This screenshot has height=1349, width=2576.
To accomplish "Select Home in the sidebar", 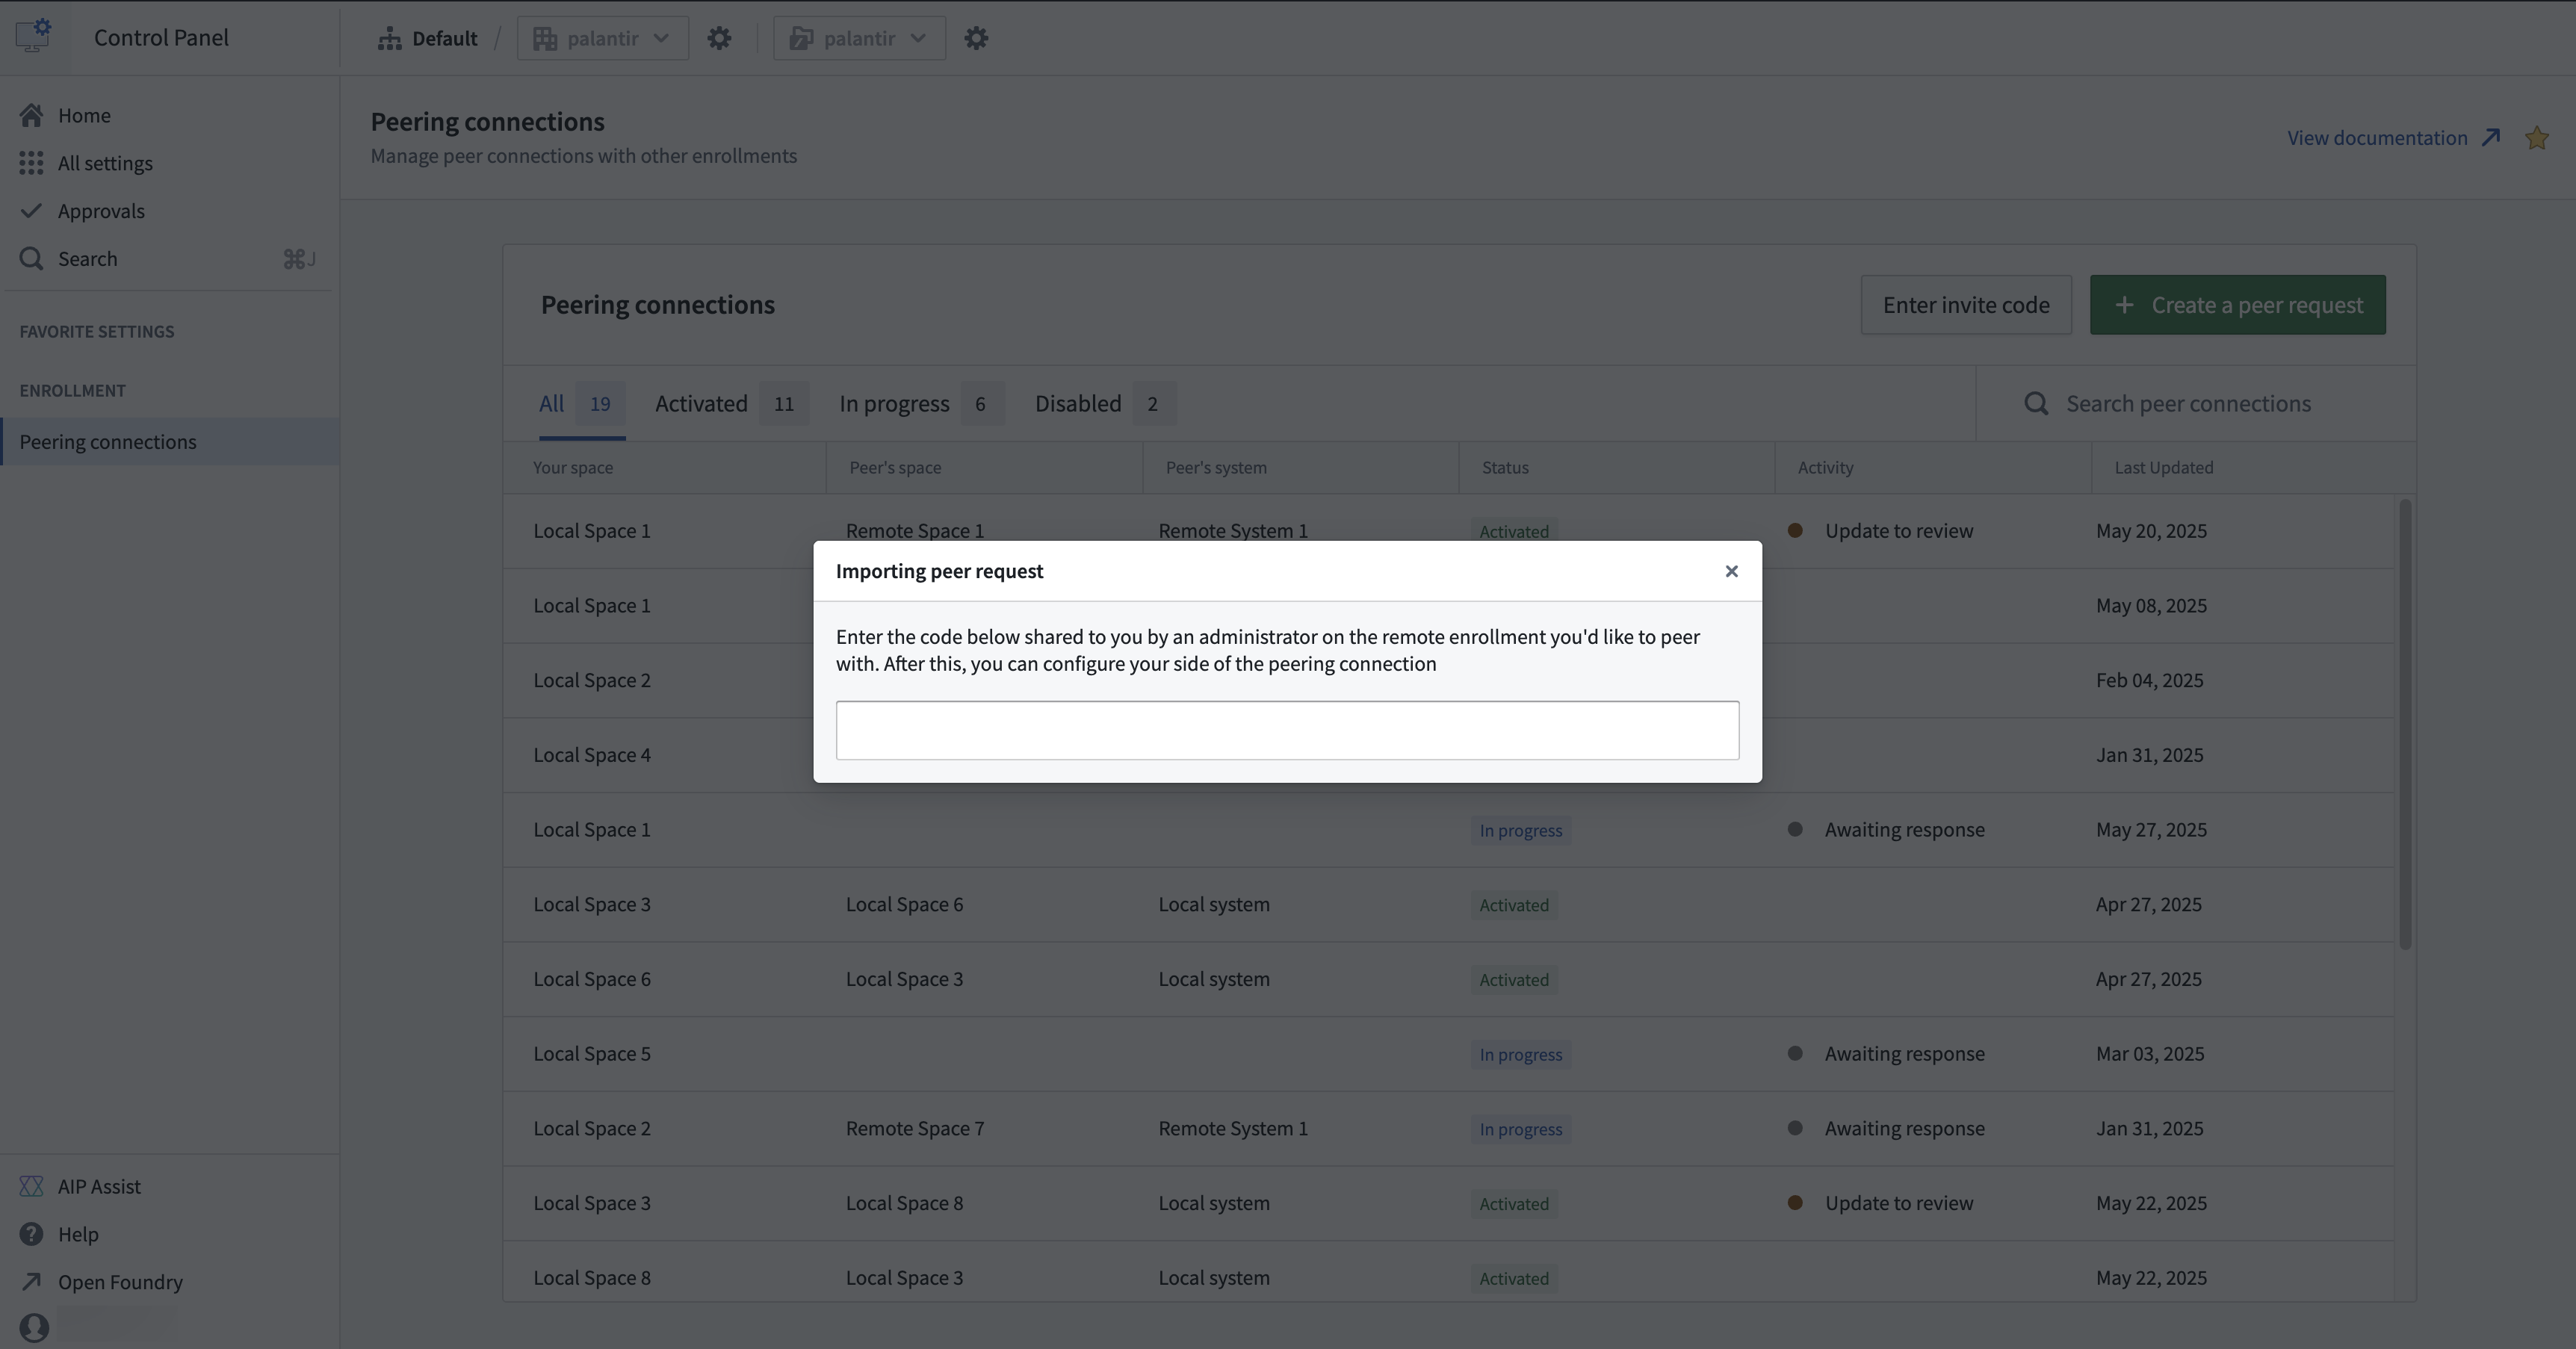I will (85, 114).
